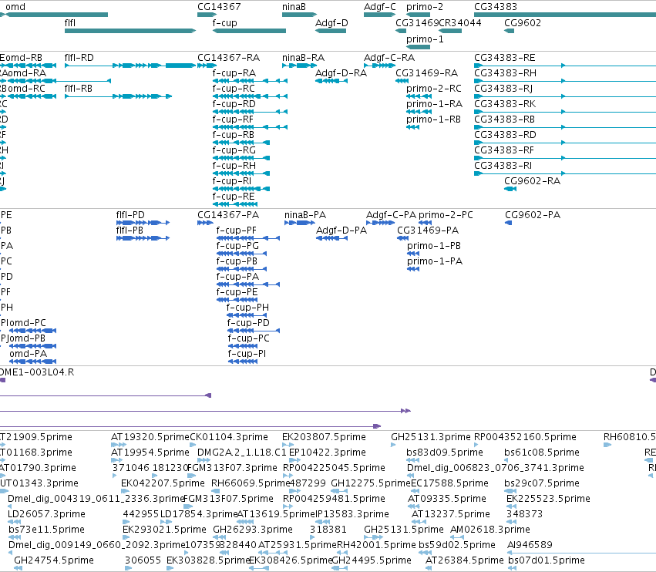Screen dimensions: 656x572
Task: Click the CR34044 gene label
Action: coord(459,22)
